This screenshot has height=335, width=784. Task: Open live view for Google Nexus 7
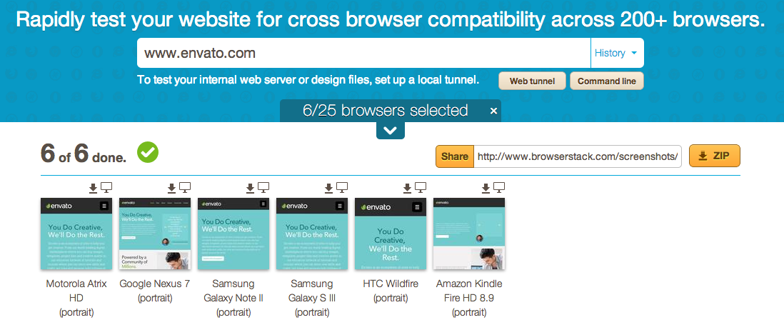(x=185, y=187)
